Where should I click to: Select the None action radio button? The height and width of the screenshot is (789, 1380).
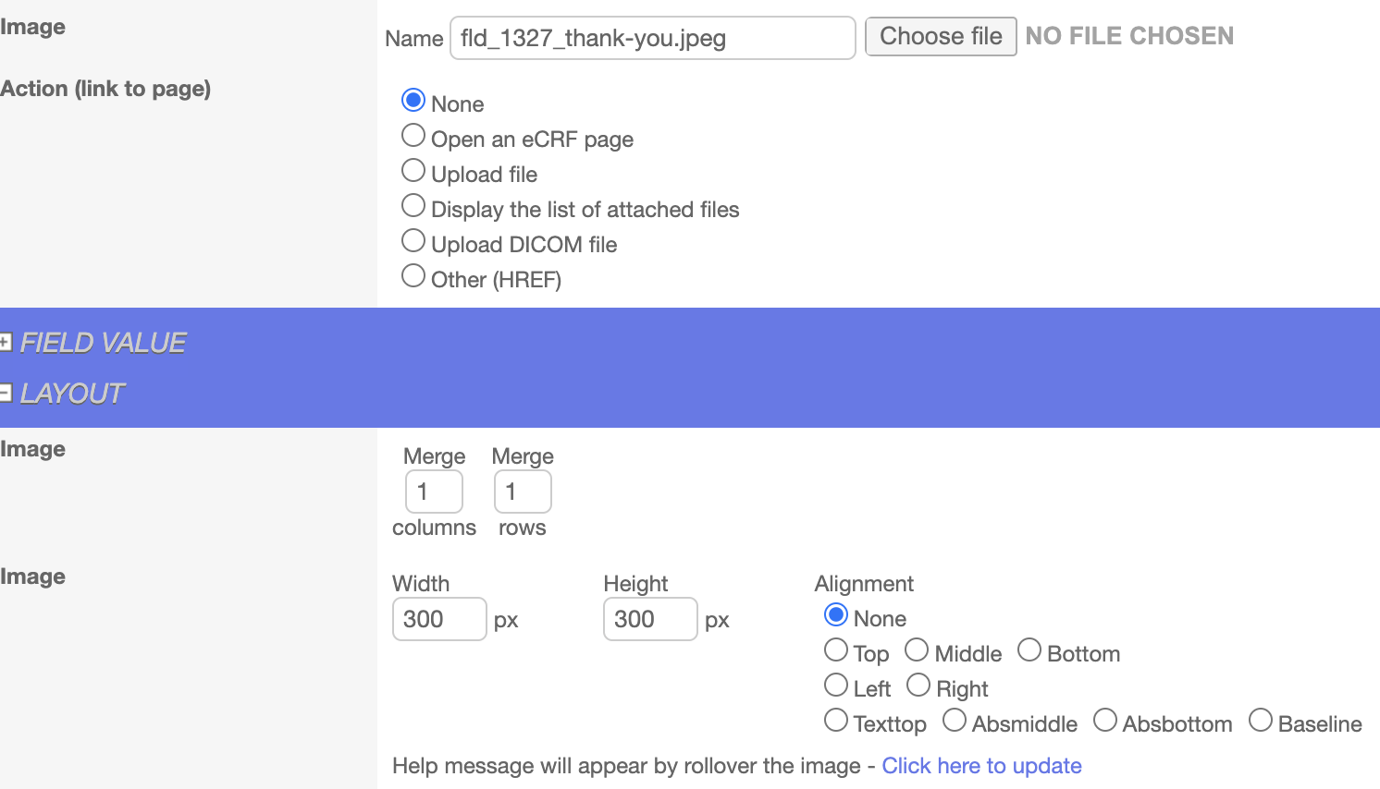coord(413,100)
